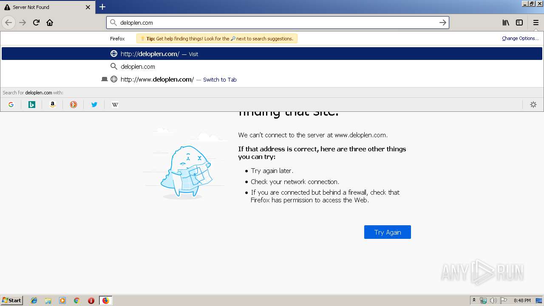This screenshot has height=306, width=544.
Task: Open the Action Center flag icon
Action: coord(504,300)
